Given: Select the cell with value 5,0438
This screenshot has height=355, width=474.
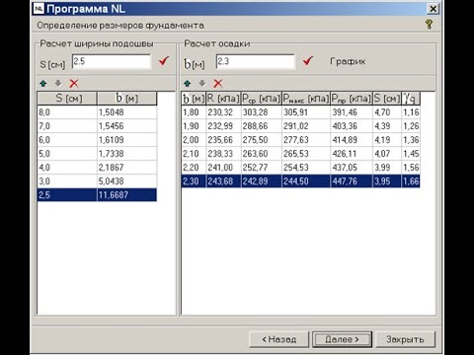Looking at the screenshot, I should [127, 181].
